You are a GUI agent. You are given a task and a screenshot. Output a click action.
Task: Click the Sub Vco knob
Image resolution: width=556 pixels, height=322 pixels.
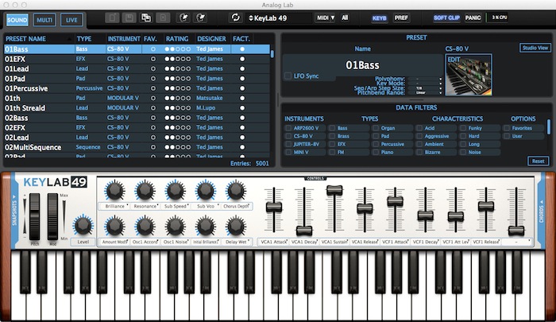(206, 190)
